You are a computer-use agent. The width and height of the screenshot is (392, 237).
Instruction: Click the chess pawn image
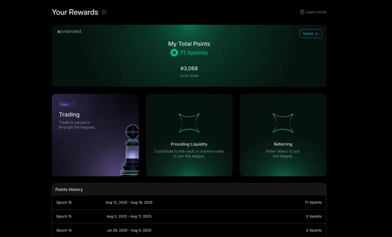point(129,150)
